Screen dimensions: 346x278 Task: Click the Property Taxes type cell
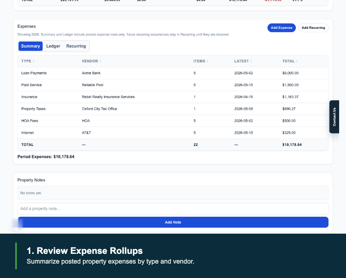[x=33, y=109]
